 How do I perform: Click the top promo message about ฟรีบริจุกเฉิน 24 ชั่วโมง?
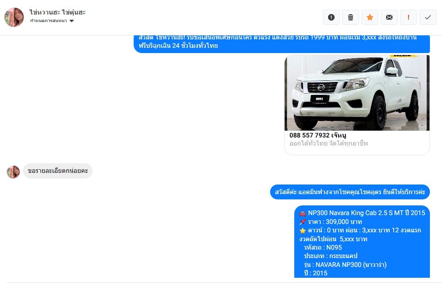(x=282, y=44)
